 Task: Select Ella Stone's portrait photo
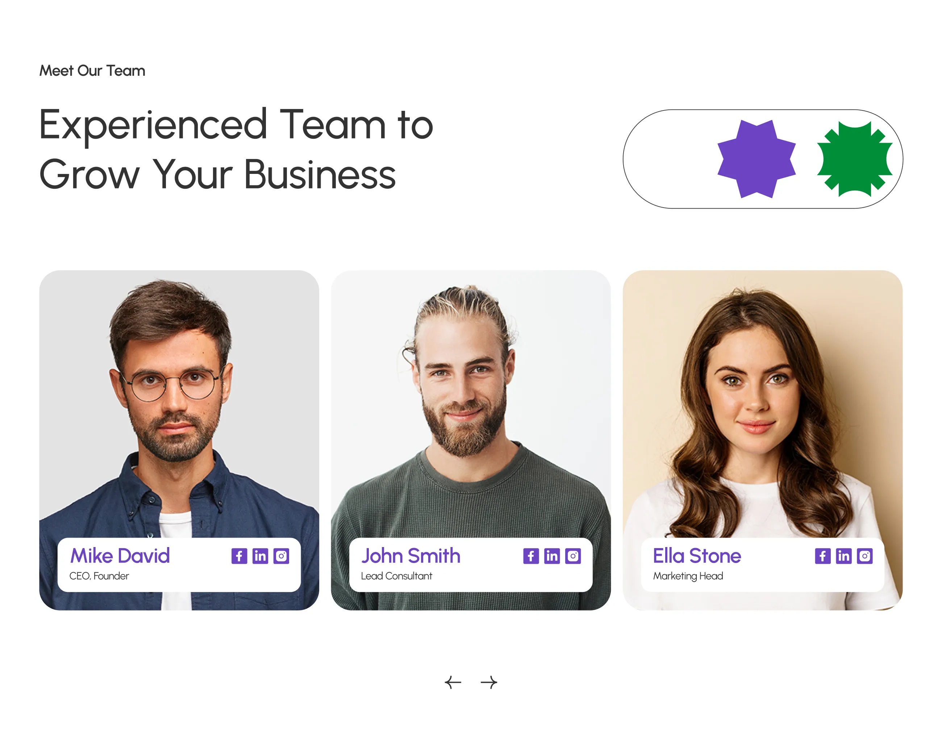click(762, 404)
